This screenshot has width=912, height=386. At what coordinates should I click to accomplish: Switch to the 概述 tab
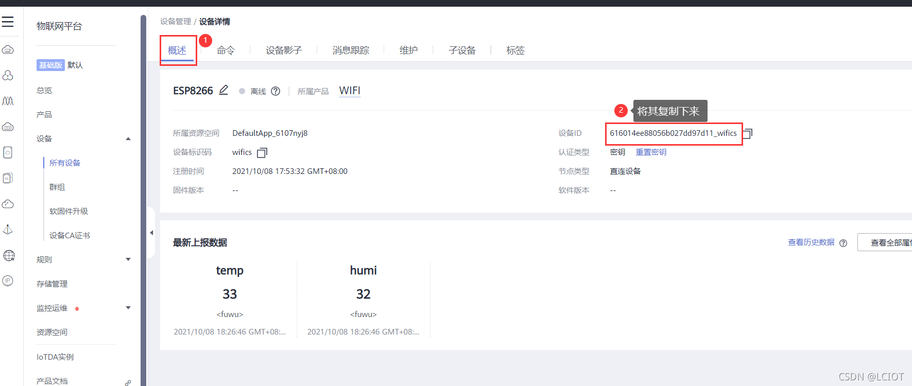pos(177,50)
